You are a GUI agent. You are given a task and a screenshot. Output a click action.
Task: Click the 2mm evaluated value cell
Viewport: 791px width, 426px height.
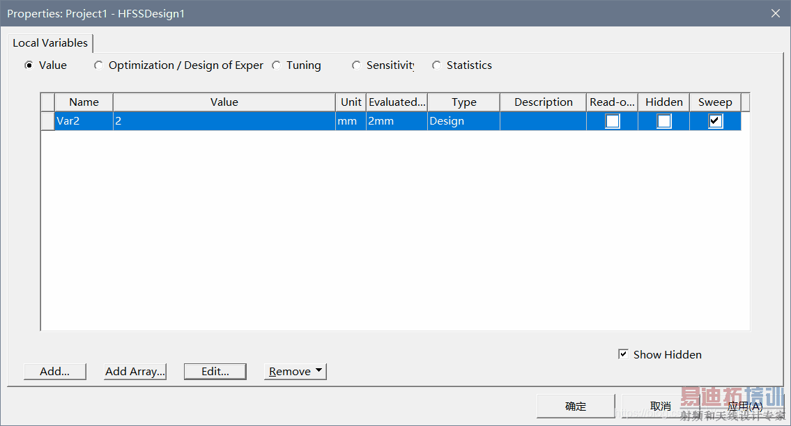[397, 121]
